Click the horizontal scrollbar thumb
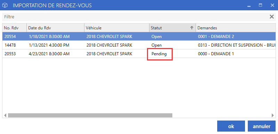This screenshot has height=134, width=278. tap(90, 115)
